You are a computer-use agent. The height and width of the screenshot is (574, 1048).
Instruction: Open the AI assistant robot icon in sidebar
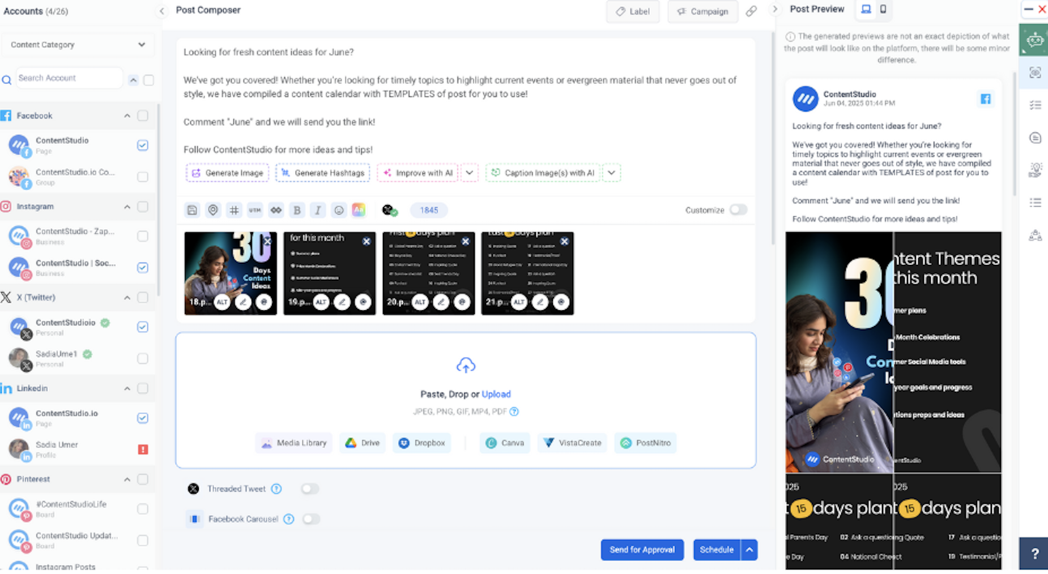(x=1034, y=40)
